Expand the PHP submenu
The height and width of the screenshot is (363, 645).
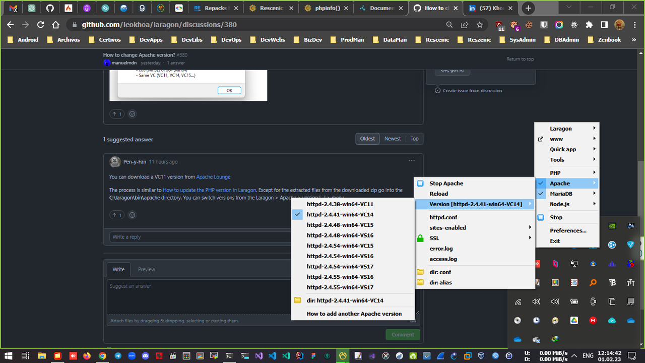(567, 173)
